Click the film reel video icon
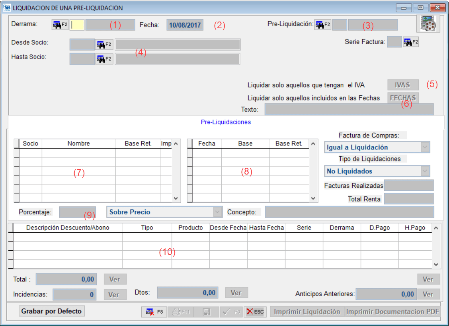Viewport: 449px width, 326px height. point(428,24)
